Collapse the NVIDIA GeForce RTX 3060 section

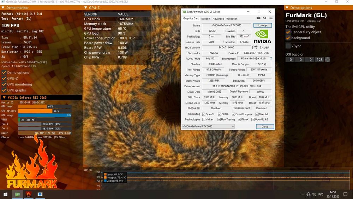[4, 98]
